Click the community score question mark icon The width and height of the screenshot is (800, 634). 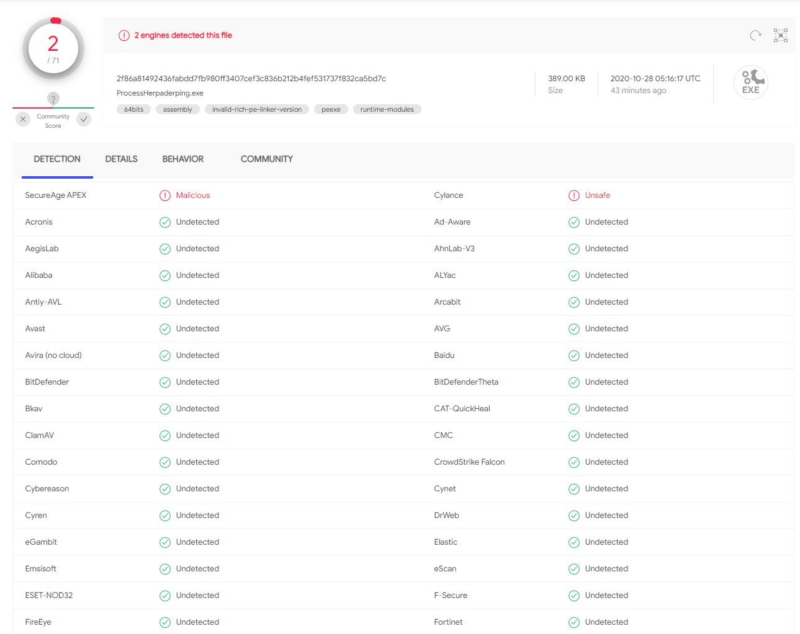[x=53, y=99]
